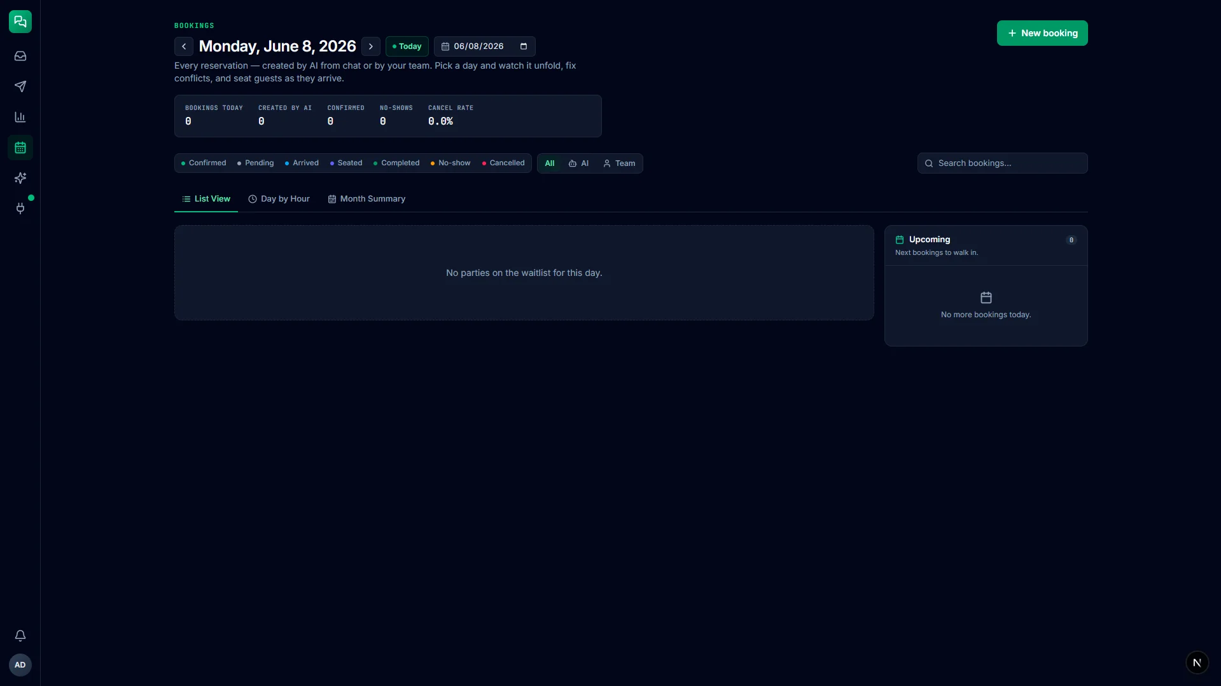Click the Bookings Today stat
This screenshot has height=686, width=1221.
click(214, 115)
